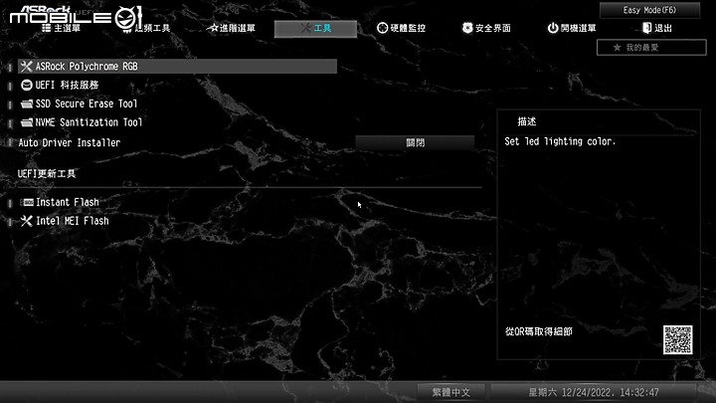Click the security shield icon
716x403 pixels.
[467, 28]
